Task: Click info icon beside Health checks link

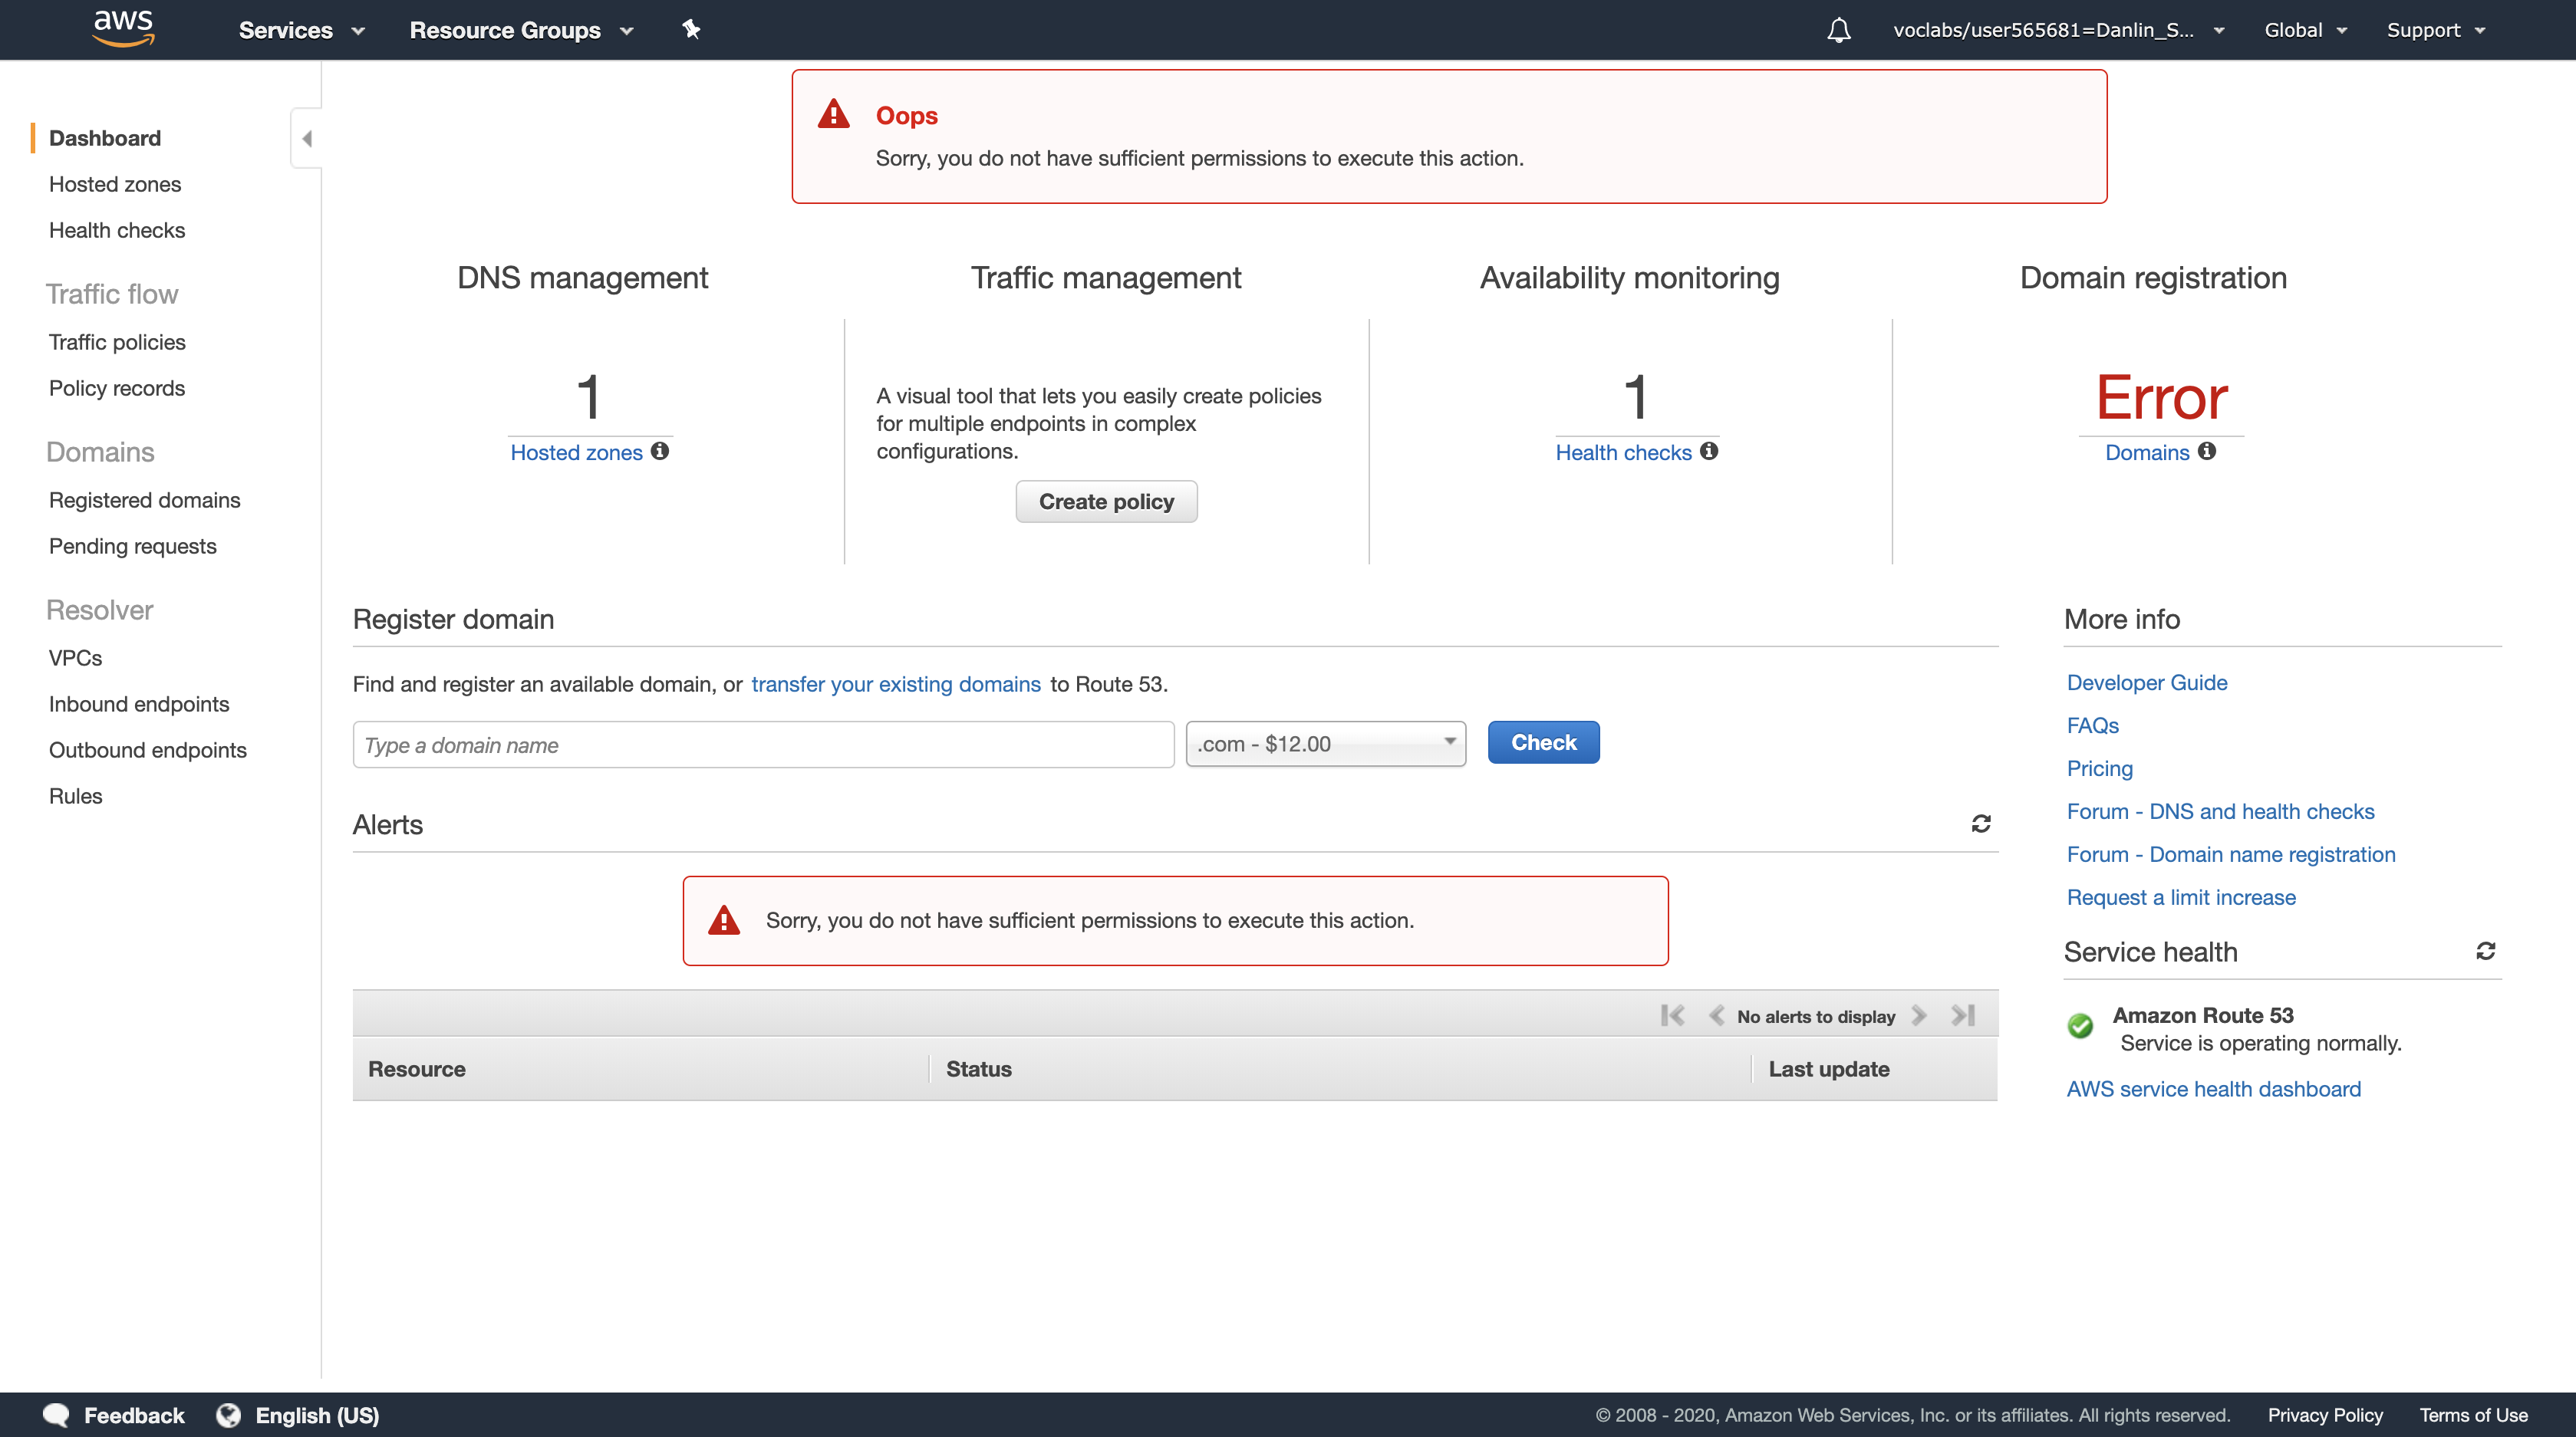Action: [x=1709, y=451]
